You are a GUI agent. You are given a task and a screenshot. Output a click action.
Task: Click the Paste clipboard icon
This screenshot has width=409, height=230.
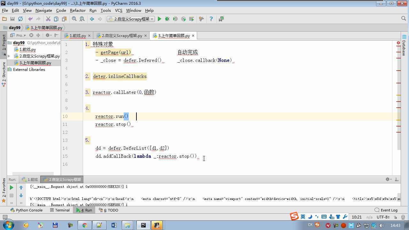[64, 19]
